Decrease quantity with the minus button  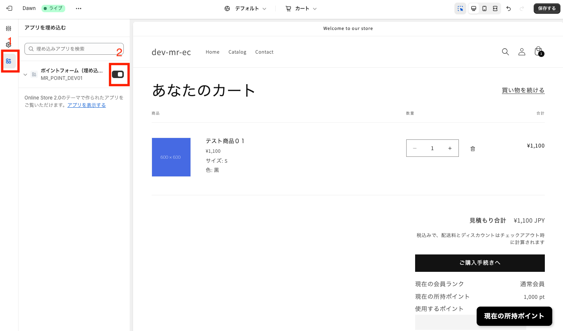click(415, 148)
